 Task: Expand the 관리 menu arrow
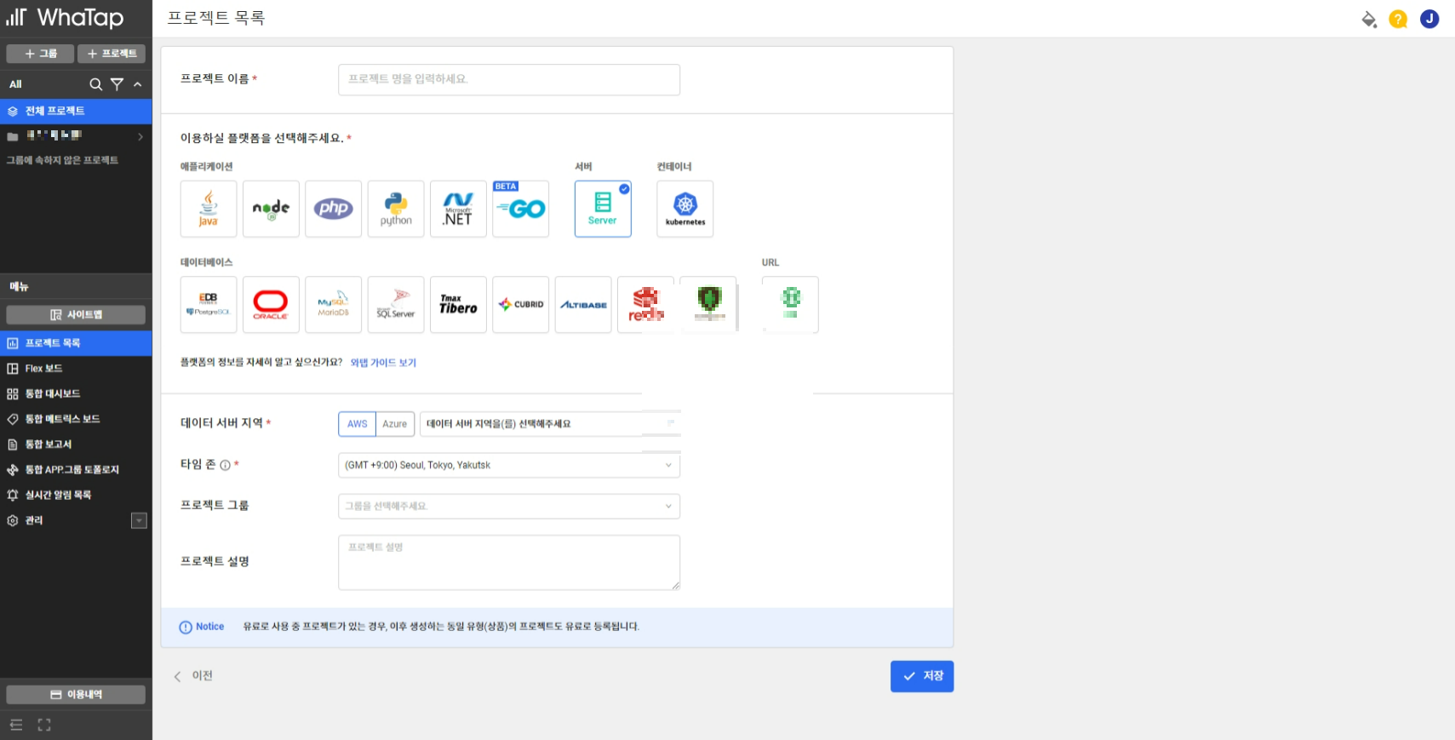(x=139, y=520)
